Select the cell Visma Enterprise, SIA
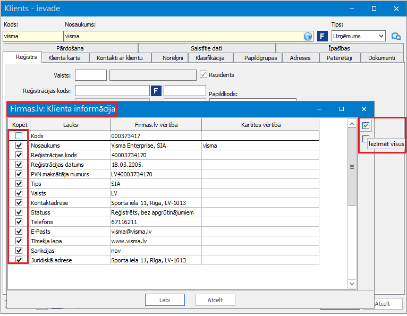Image resolution: width=407 pixels, height=316 pixels. [156, 146]
